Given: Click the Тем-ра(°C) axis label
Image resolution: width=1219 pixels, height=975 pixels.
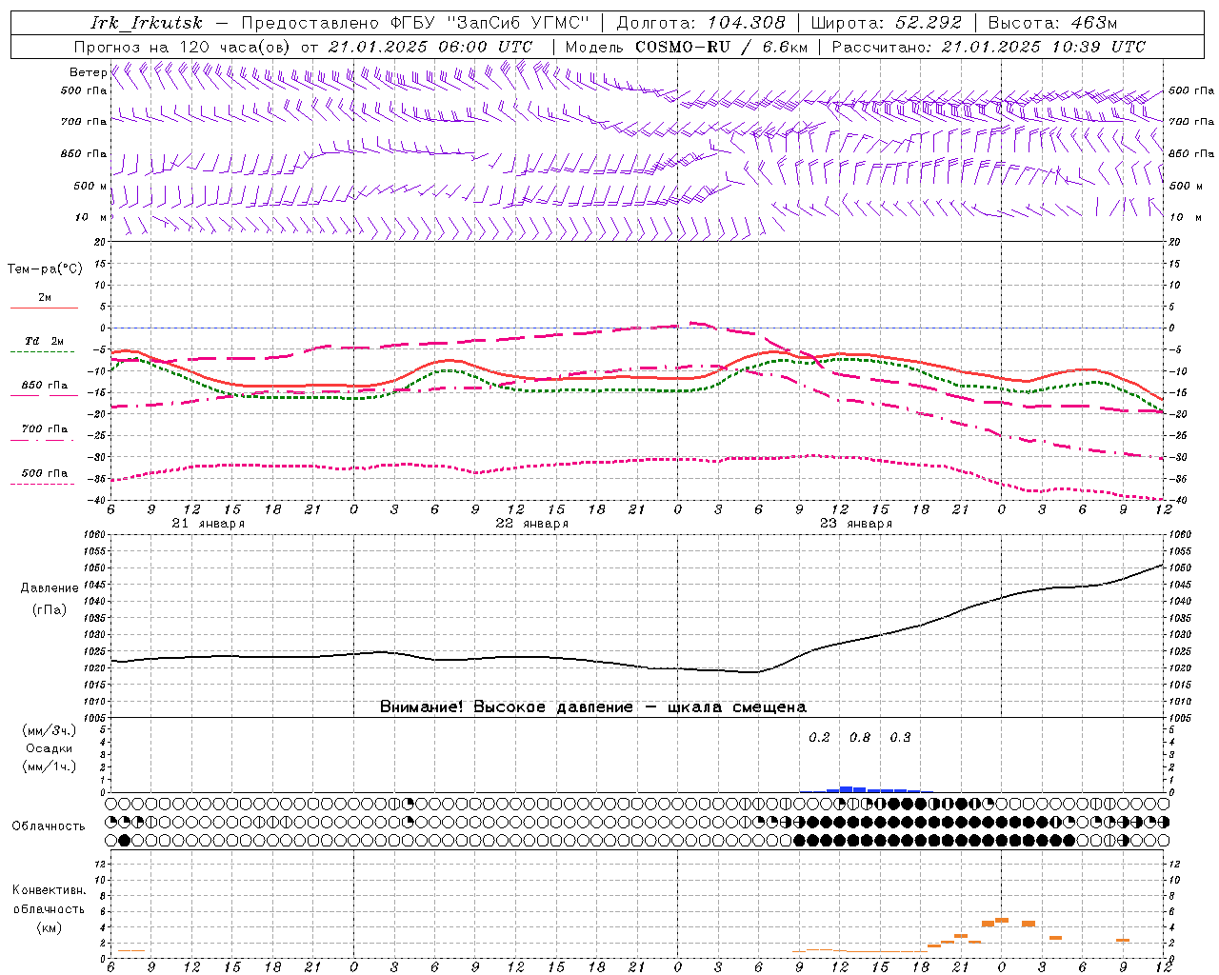Looking at the screenshot, I should [45, 269].
